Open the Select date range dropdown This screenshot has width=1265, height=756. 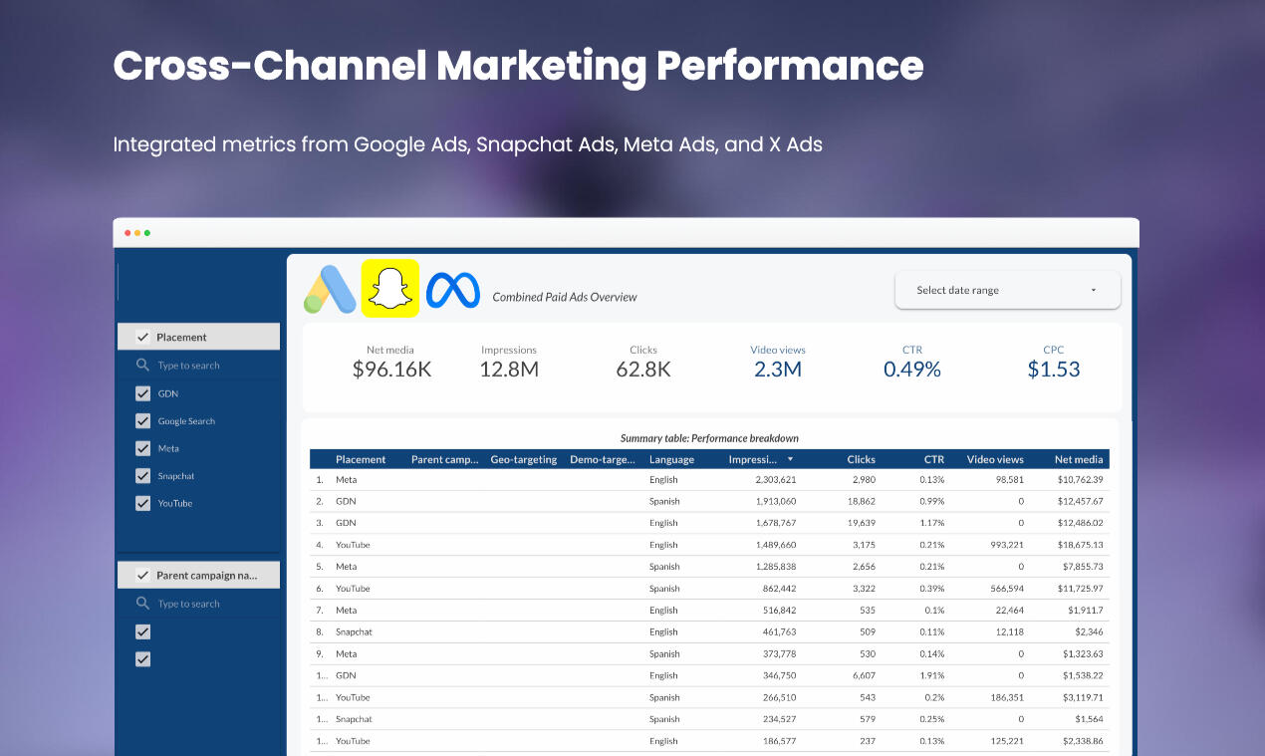pos(1007,290)
